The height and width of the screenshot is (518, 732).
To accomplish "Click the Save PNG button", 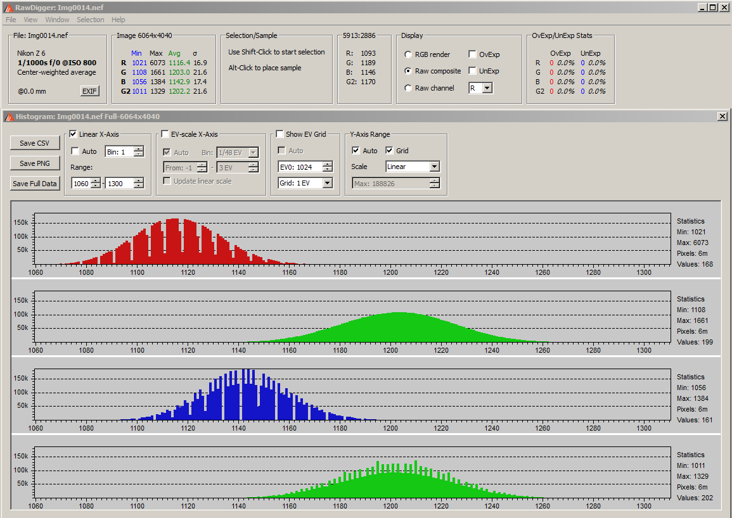I will click(x=34, y=163).
